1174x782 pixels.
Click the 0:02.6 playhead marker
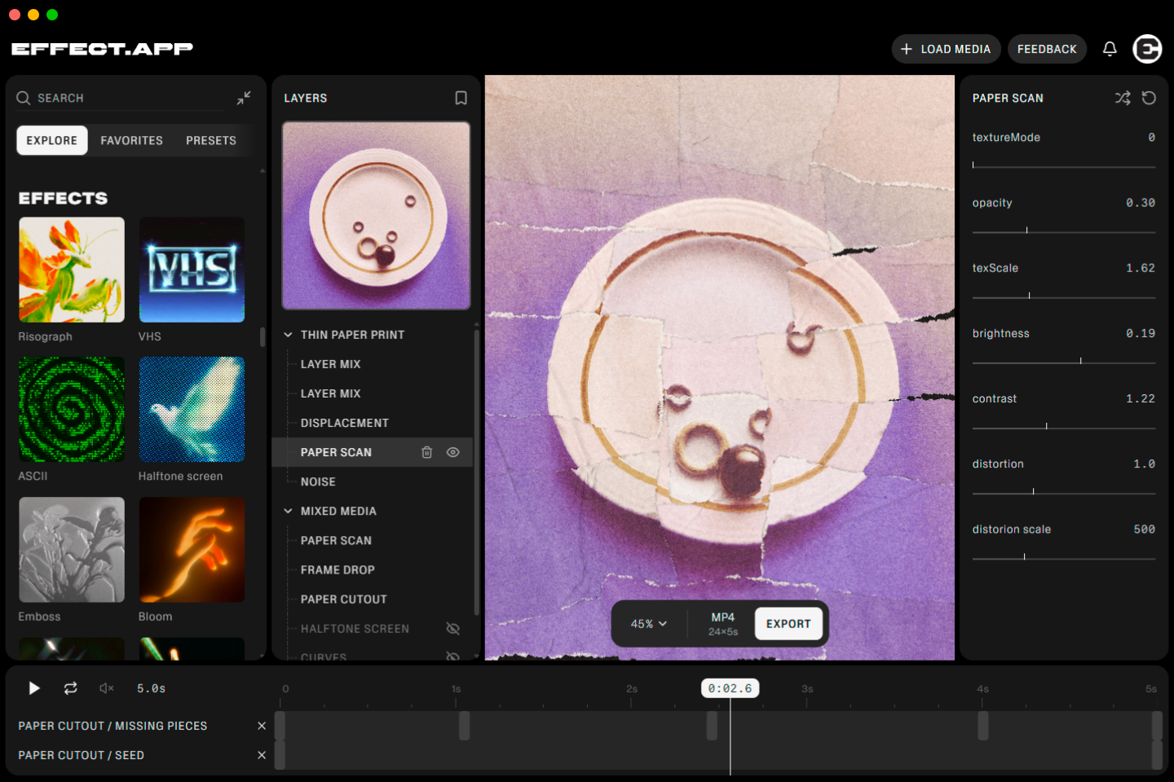(730, 688)
